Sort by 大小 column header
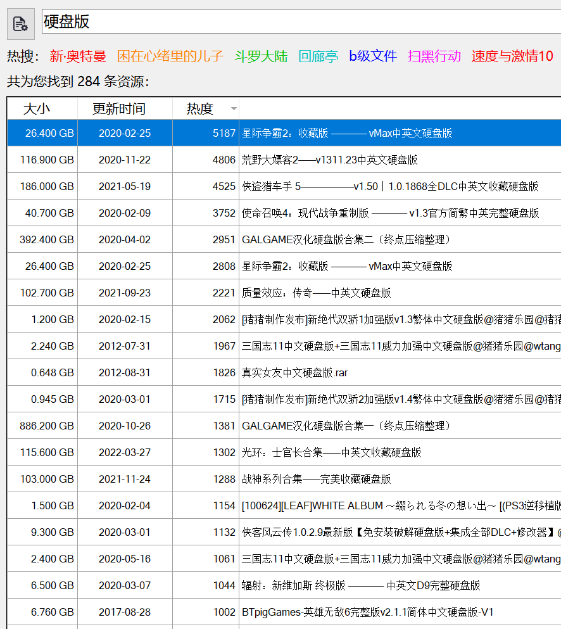Viewport: 561px width, 629px height. (x=42, y=109)
